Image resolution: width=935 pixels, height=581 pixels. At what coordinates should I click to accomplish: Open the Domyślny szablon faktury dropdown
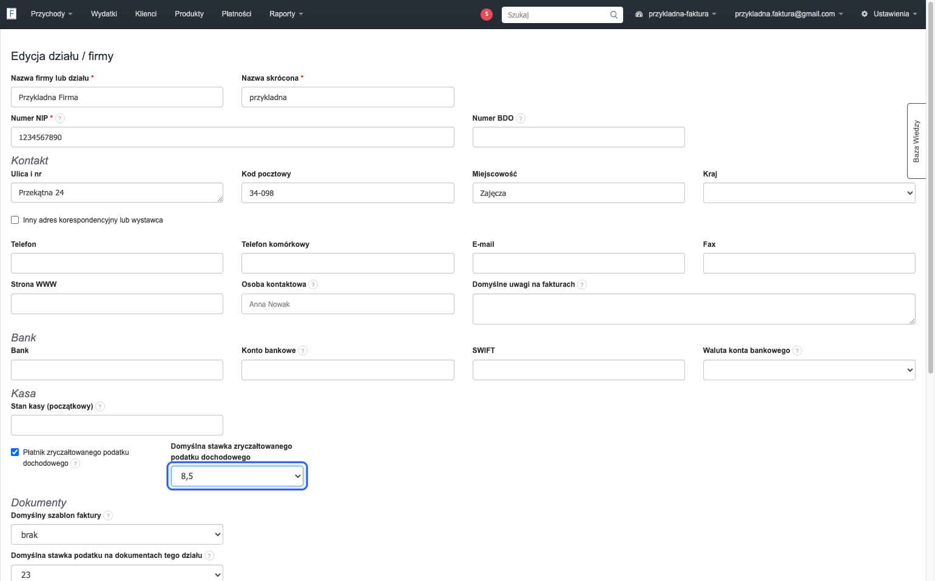coord(117,535)
